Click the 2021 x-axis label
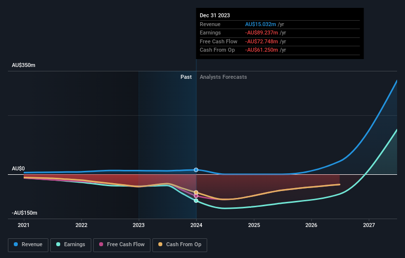The height and width of the screenshot is (258, 405). pyautogui.click(x=24, y=226)
